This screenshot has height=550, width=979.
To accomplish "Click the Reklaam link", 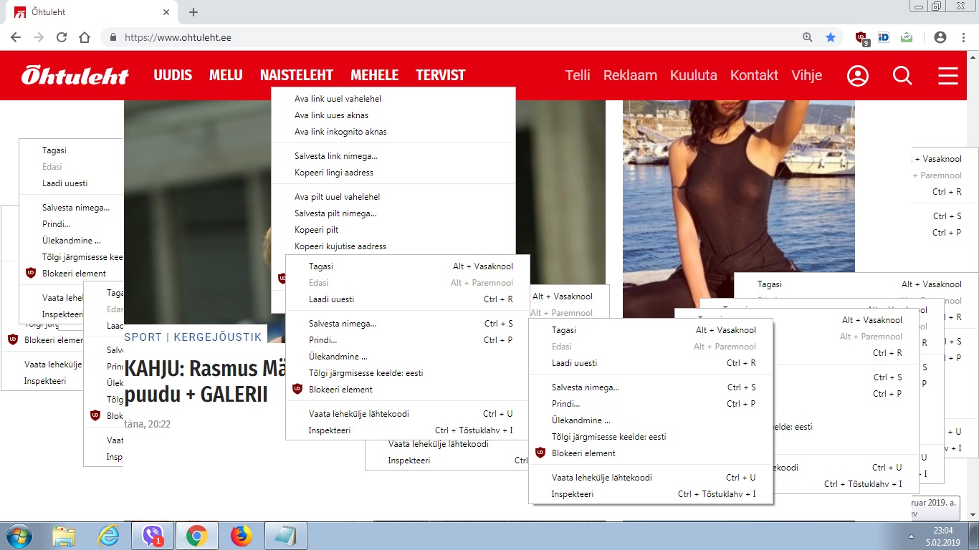I will click(630, 75).
